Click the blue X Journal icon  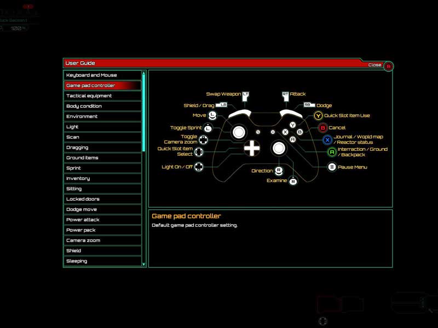tap(327, 140)
